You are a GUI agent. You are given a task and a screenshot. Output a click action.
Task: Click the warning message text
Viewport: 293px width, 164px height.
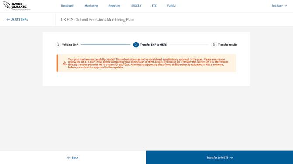pyautogui.click(x=148, y=63)
